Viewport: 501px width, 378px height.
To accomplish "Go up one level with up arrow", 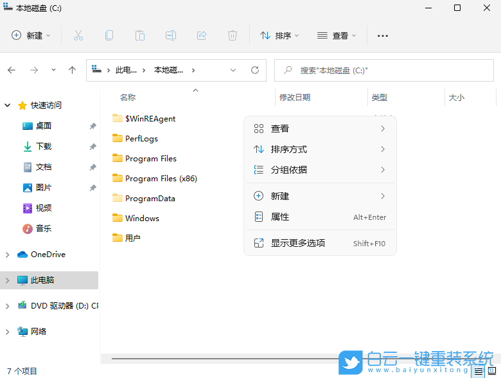I will click(72, 70).
